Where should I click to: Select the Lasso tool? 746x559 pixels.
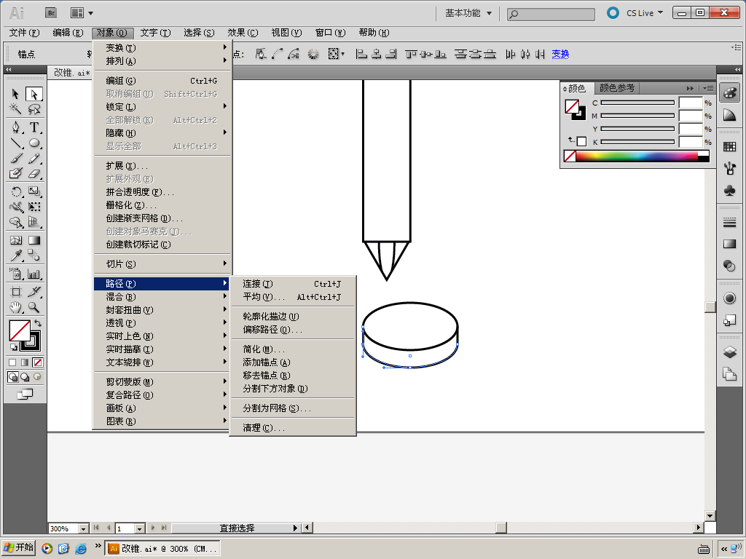tap(34, 109)
